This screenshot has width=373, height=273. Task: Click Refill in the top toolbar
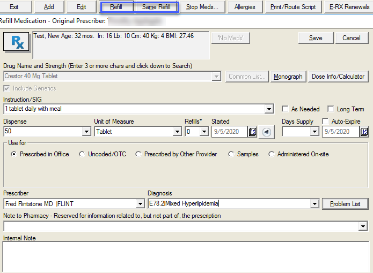point(116,7)
